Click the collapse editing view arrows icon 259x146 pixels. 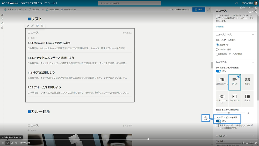[208, 9]
